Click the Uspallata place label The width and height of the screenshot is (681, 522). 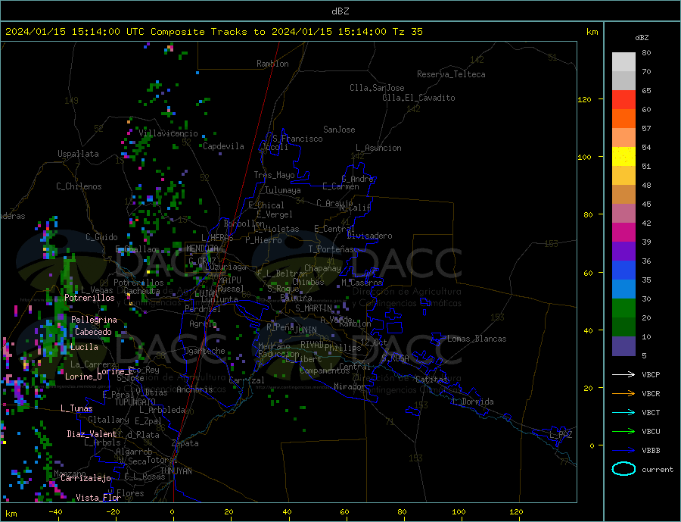click(78, 154)
